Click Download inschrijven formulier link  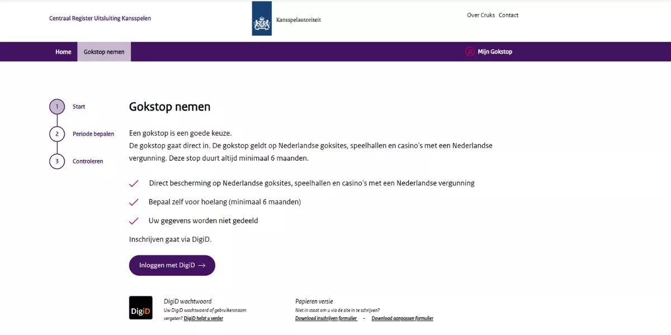pos(326,318)
